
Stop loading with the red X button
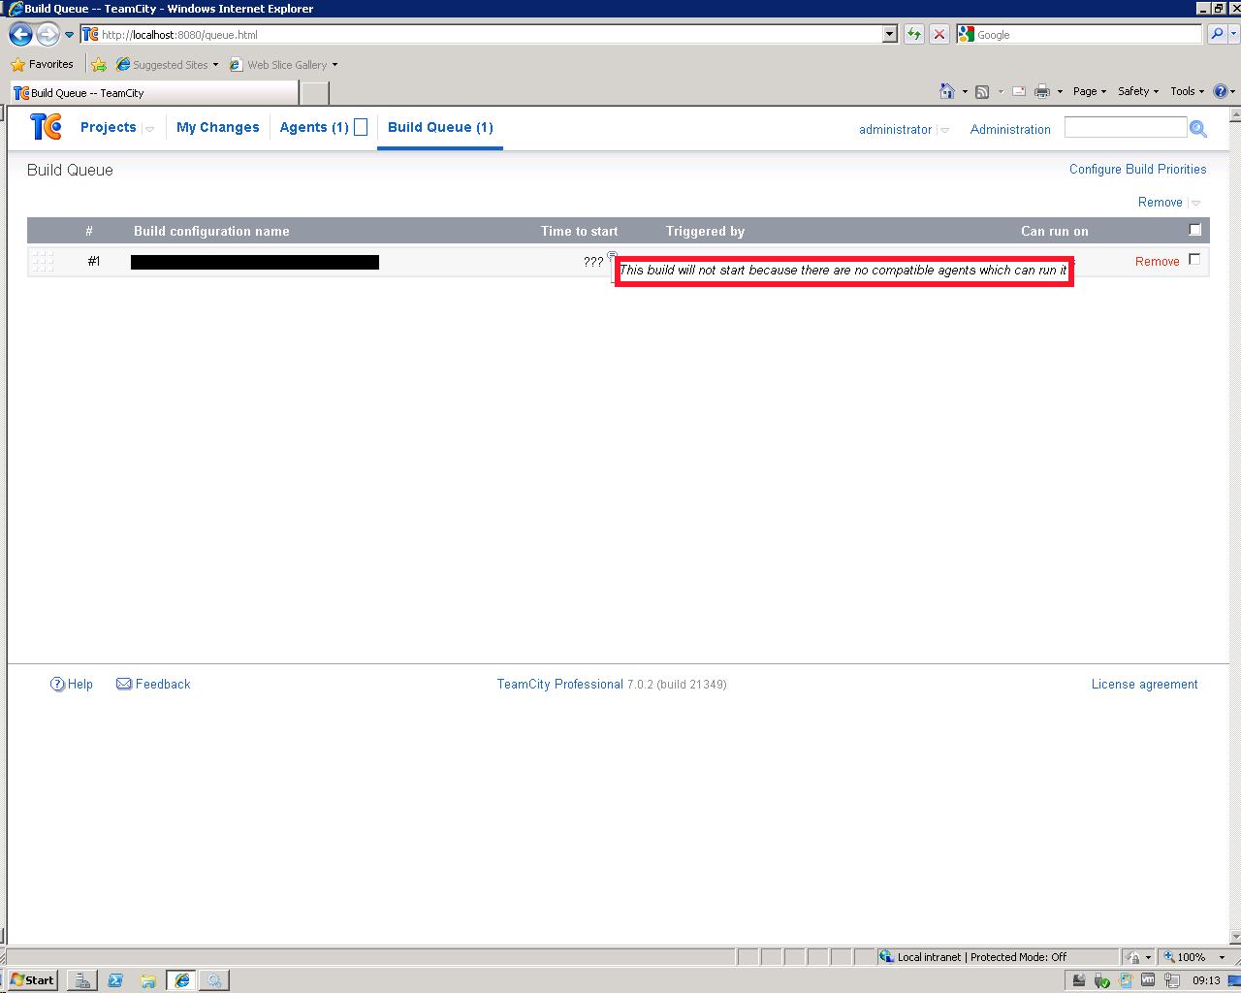coord(939,34)
